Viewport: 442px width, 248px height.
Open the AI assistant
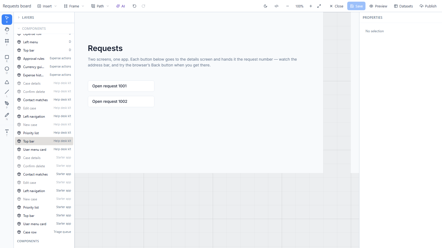coord(121,6)
